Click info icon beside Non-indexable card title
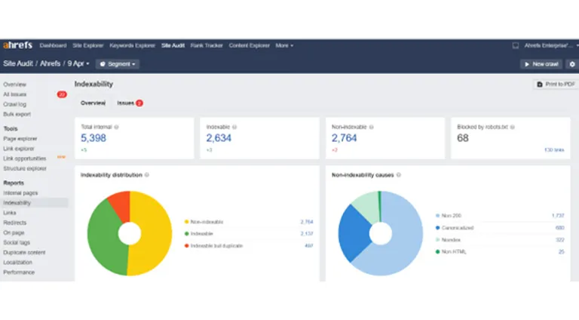Viewport: 579px width, 320px height. 372,127
